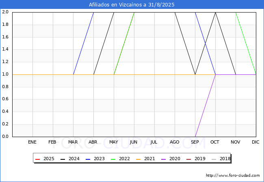Click the 0.8 y-axis value

[x=5, y=87]
